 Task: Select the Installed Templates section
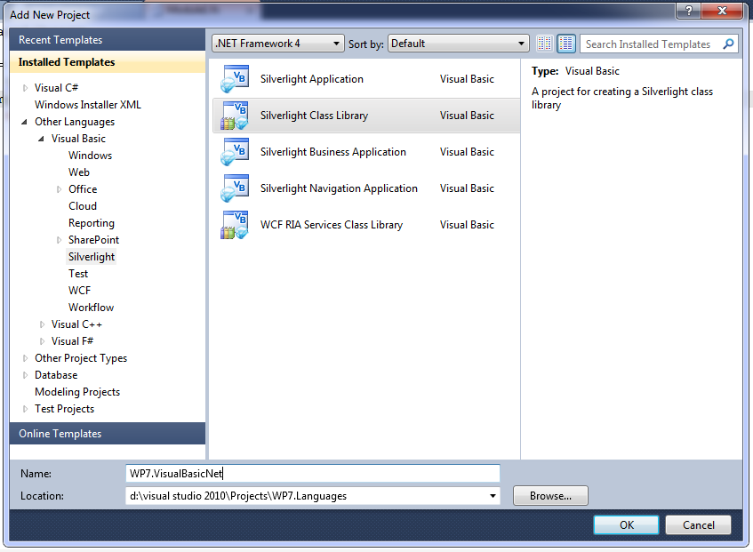coord(108,62)
